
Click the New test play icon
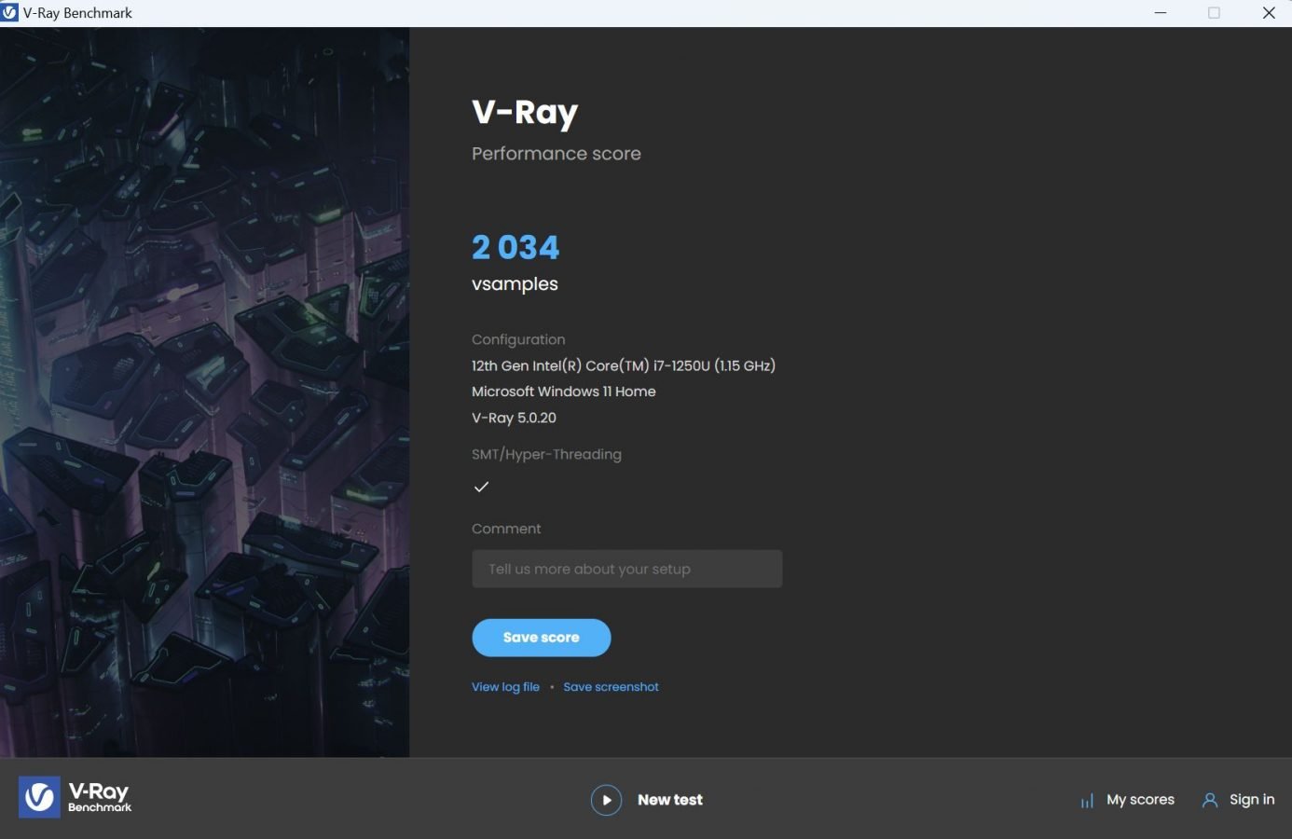click(606, 800)
